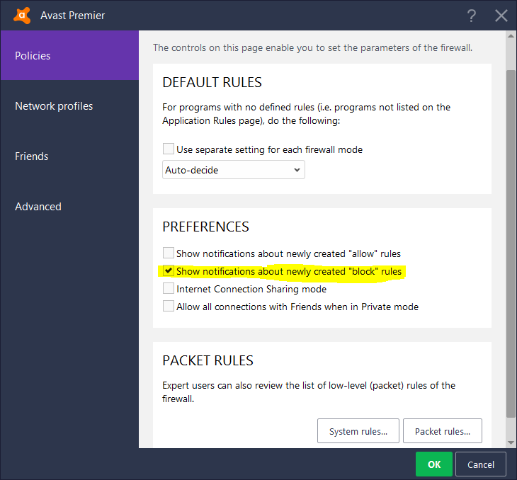Image resolution: width=517 pixels, height=480 pixels.
Task: Click the scrollbar down arrow
Action: pos(511,442)
